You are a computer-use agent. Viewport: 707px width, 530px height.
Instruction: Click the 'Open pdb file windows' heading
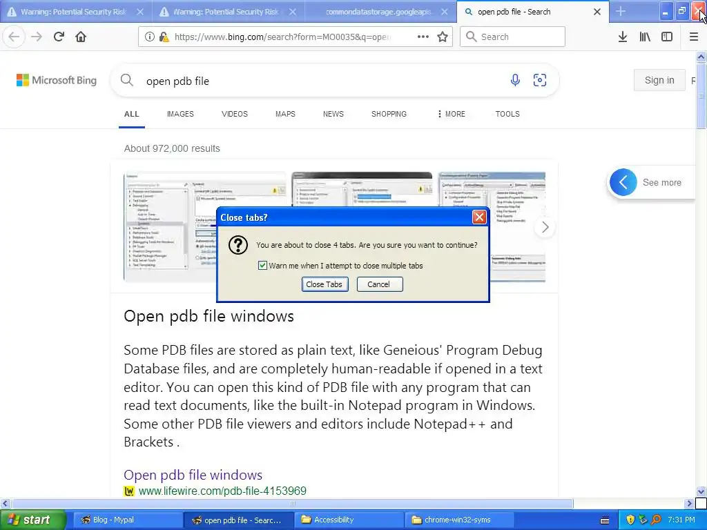point(209,316)
